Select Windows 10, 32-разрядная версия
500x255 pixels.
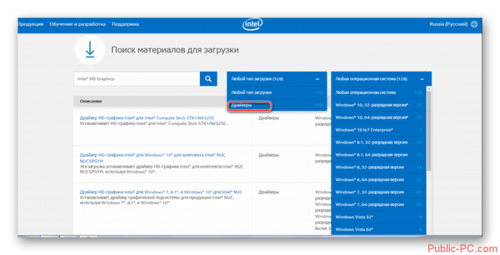(x=379, y=105)
